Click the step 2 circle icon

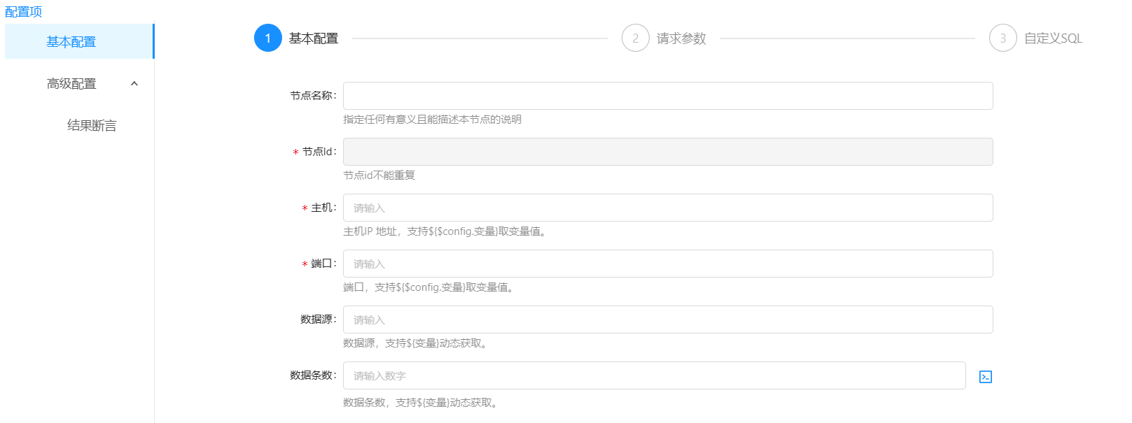(x=635, y=38)
